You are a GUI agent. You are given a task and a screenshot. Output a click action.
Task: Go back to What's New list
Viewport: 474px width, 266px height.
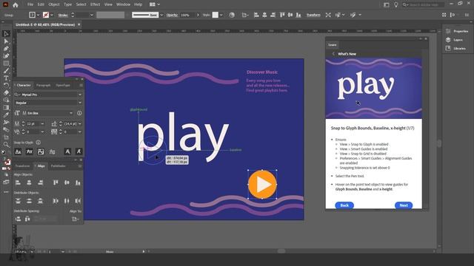pos(333,54)
